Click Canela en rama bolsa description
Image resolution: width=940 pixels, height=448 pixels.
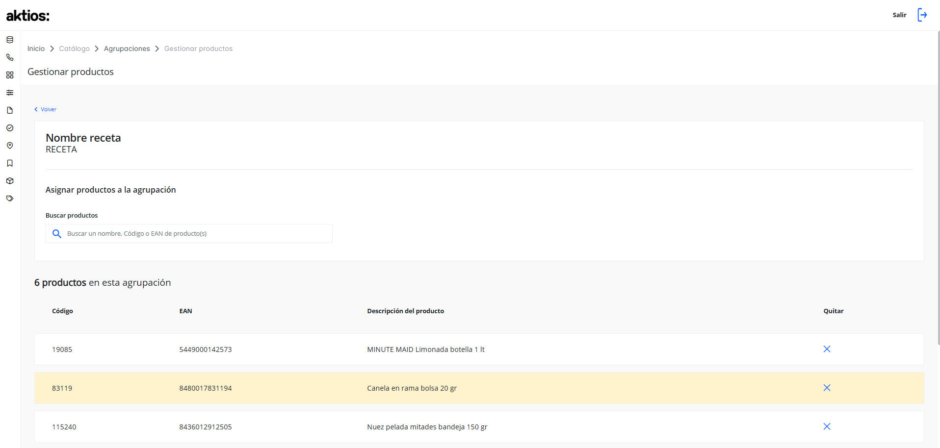[x=412, y=388]
